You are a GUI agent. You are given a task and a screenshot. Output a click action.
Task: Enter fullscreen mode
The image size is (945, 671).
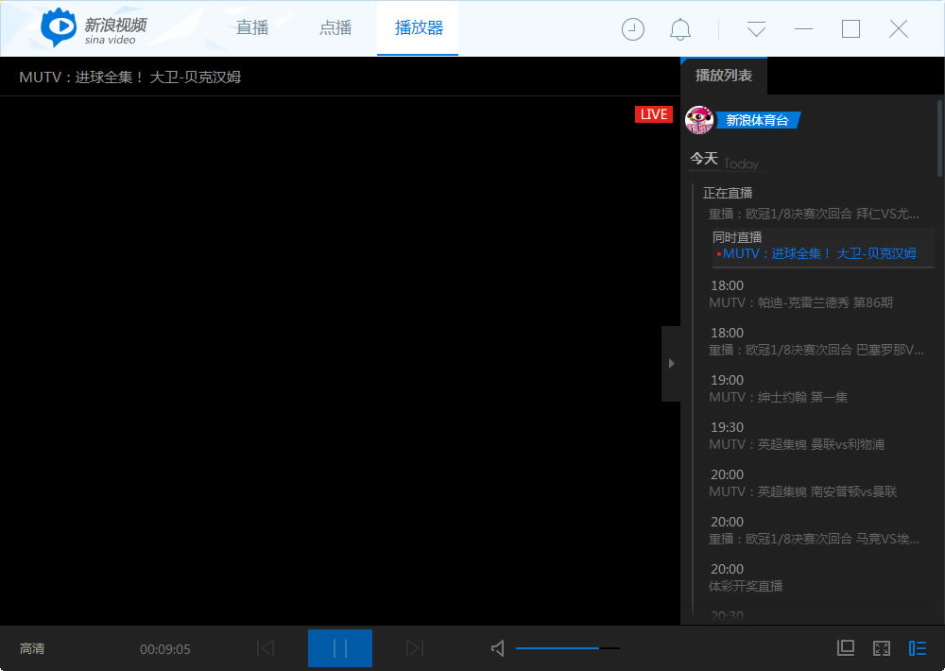tap(882, 648)
